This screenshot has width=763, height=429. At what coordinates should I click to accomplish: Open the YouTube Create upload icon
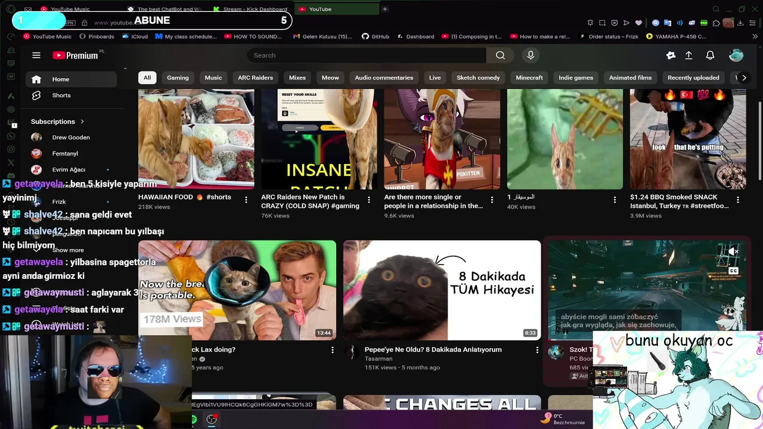pyautogui.click(x=688, y=55)
